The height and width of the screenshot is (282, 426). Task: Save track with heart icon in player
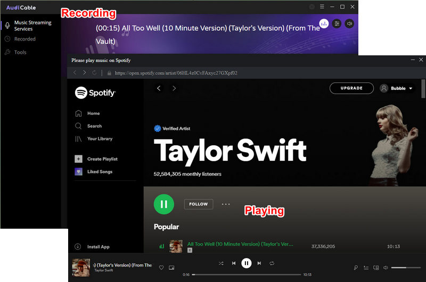click(161, 268)
